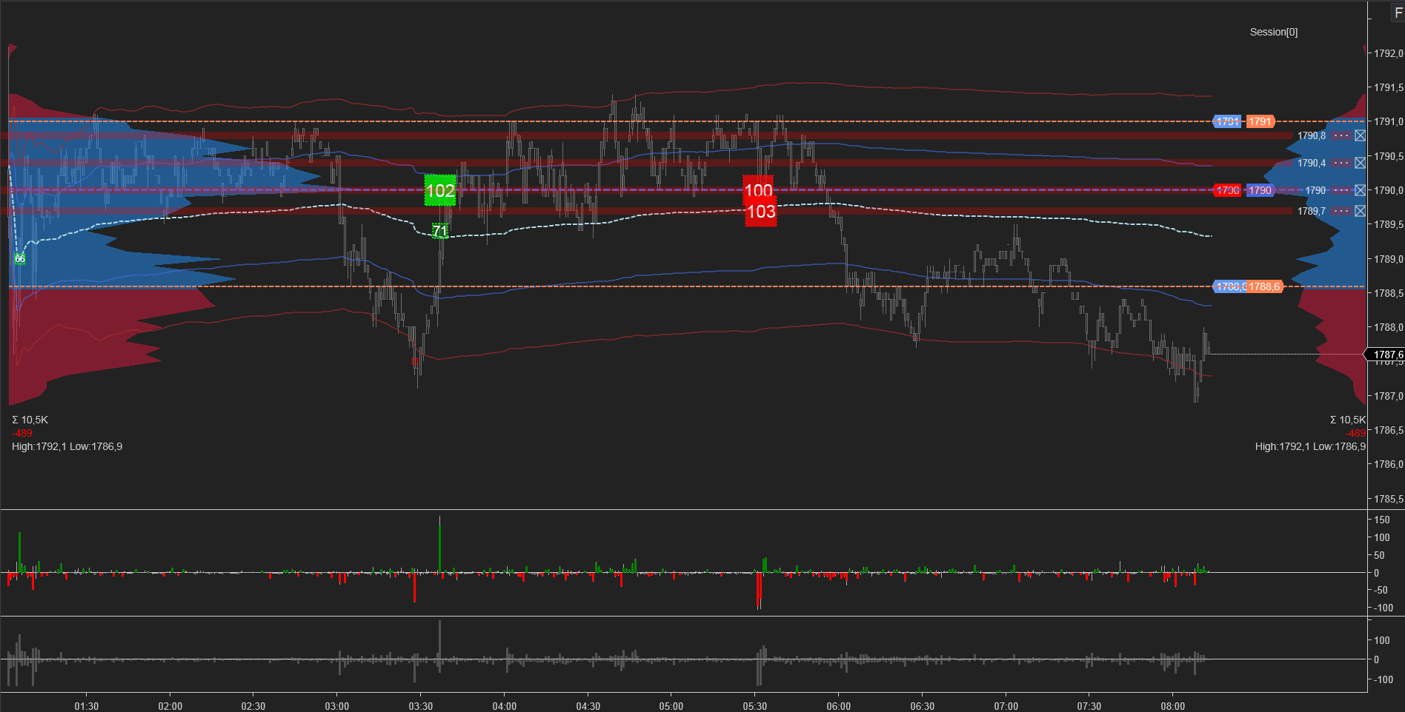Click the Session[0] label
This screenshot has height=712, width=1405.
click(1274, 32)
